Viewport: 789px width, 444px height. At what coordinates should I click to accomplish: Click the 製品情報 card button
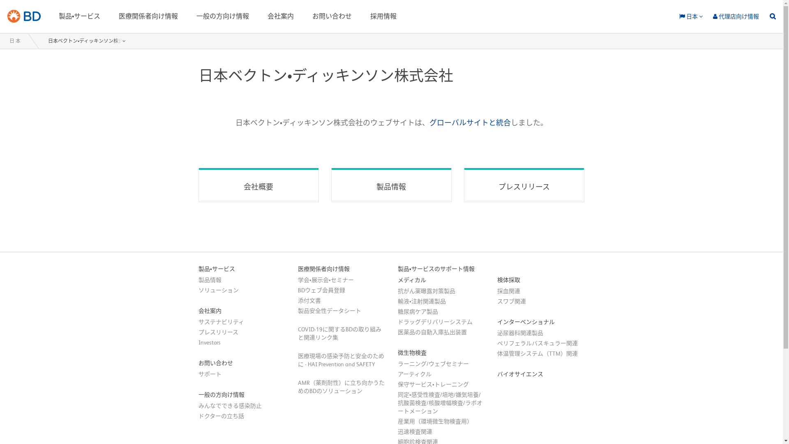(x=391, y=185)
